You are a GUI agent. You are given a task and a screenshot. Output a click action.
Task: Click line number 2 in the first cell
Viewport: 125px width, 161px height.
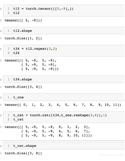(9, 13)
